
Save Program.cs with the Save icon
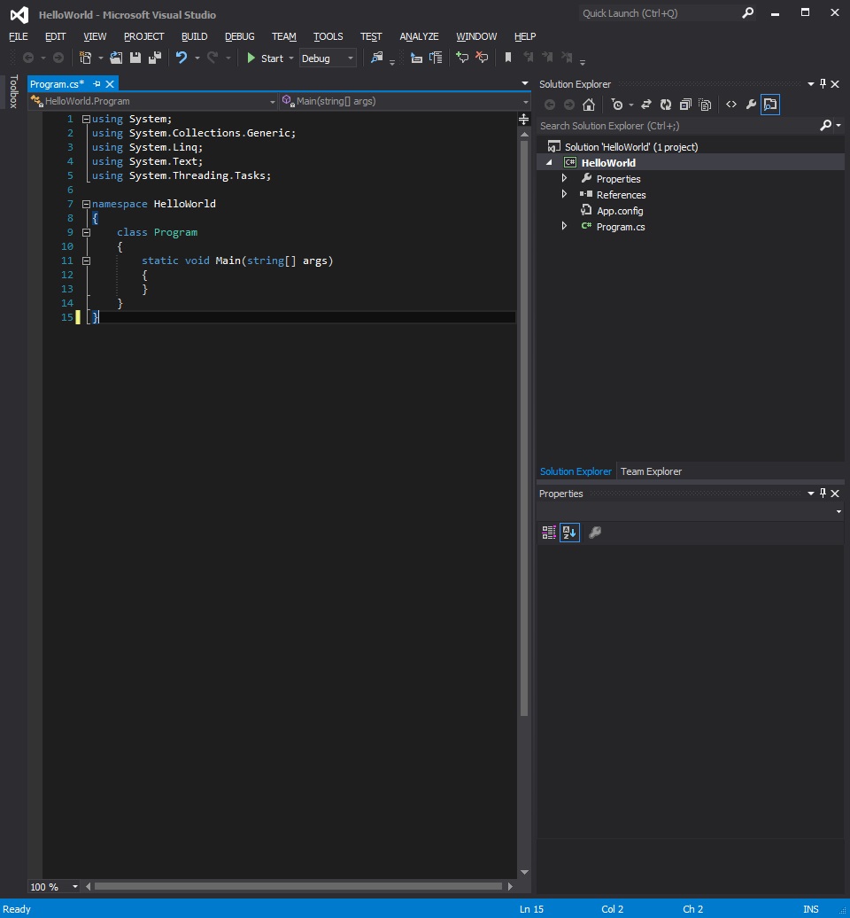point(135,58)
